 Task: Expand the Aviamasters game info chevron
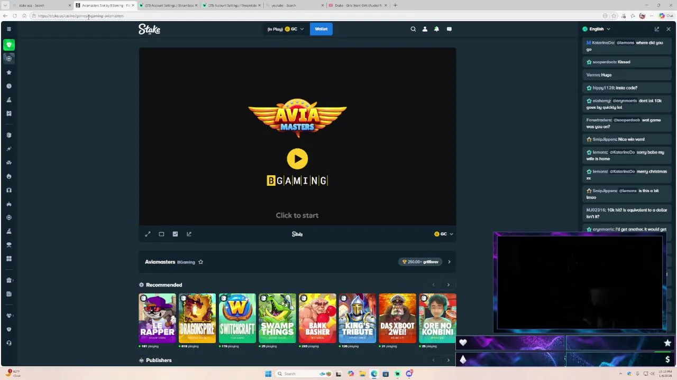[449, 262]
